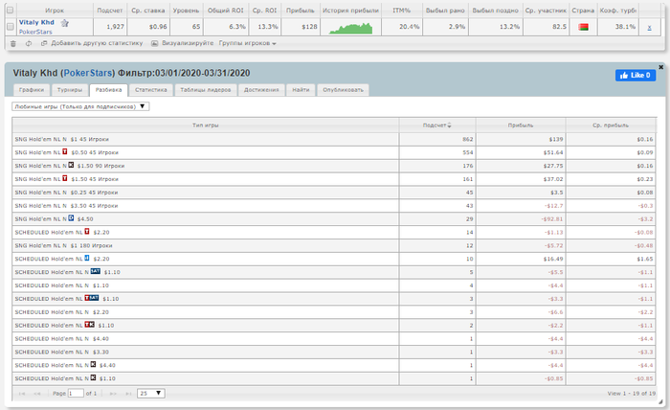Click the Facebook Like button
670x410 pixels.
(636, 76)
